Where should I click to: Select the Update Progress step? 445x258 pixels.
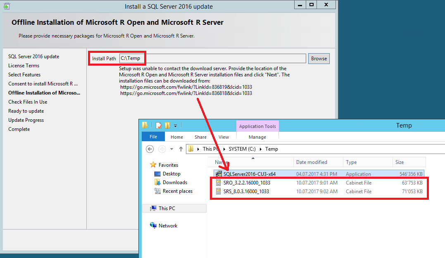(x=26, y=120)
